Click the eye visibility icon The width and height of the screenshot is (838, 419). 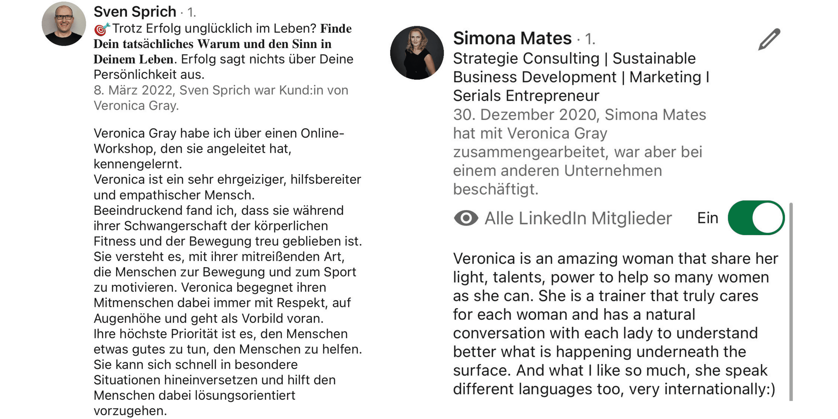pyautogui.click(x=466, y=218)
